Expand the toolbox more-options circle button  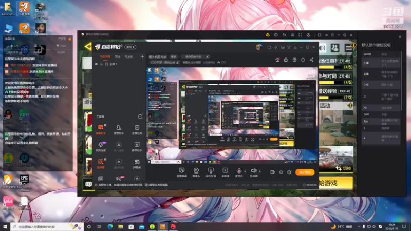point(140,117)
